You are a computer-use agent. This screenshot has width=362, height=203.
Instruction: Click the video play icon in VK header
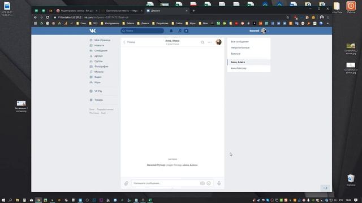186,30
